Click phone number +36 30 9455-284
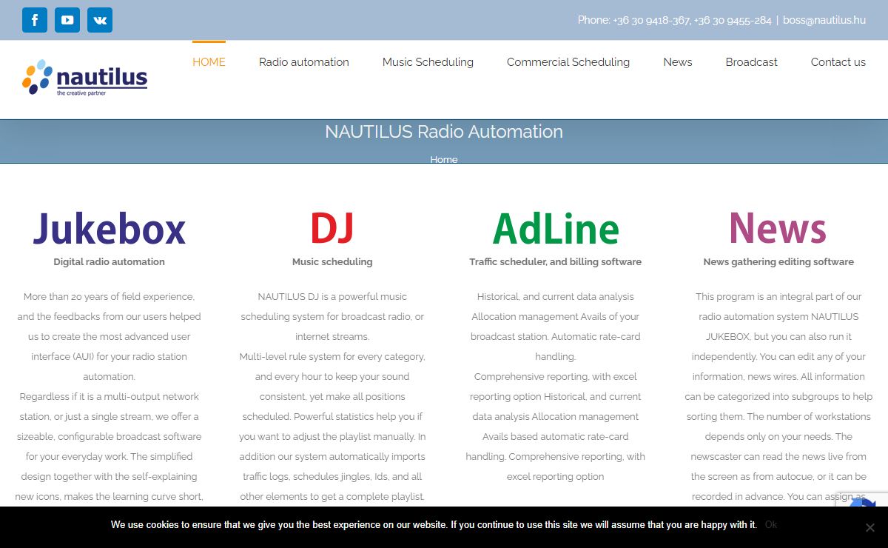 click(x=733, y=20)
